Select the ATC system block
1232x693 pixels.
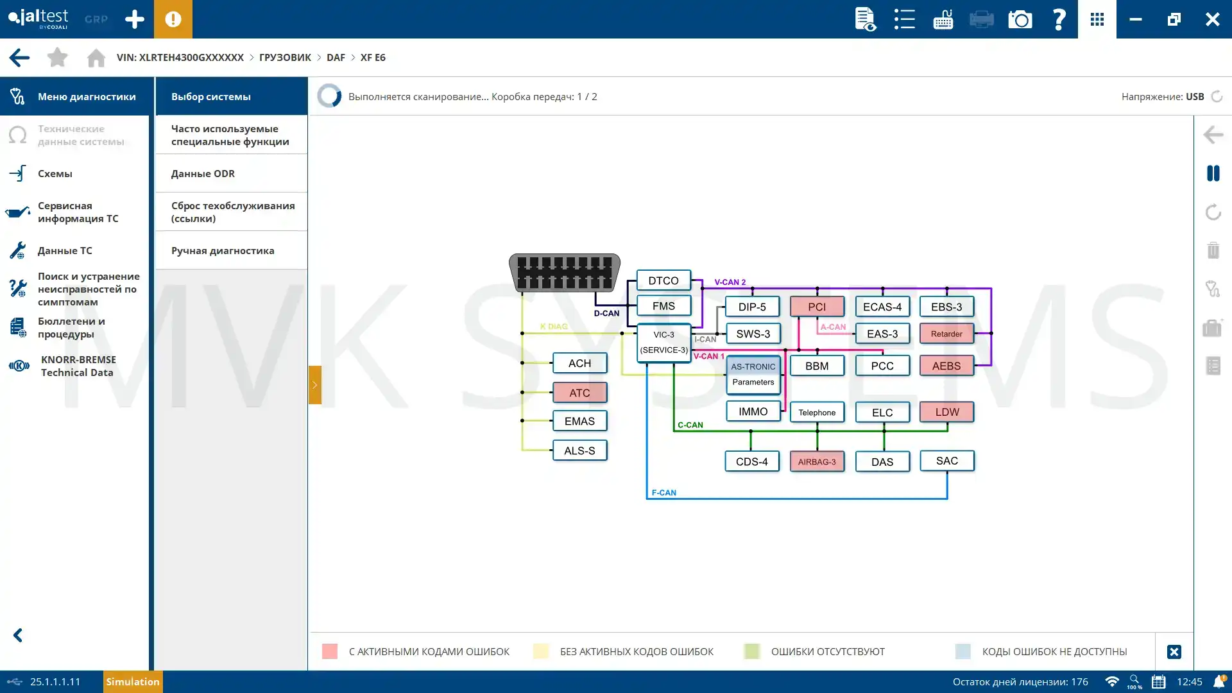pyautogui.click(x=579, y=393)
